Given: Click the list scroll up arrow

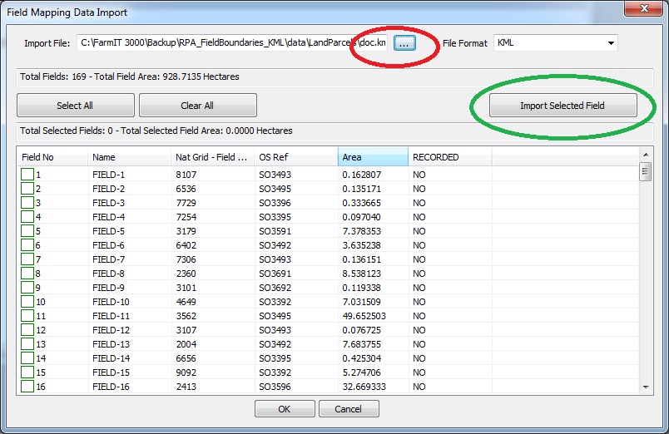Looking at the screenshot, I should pos(646,155).
